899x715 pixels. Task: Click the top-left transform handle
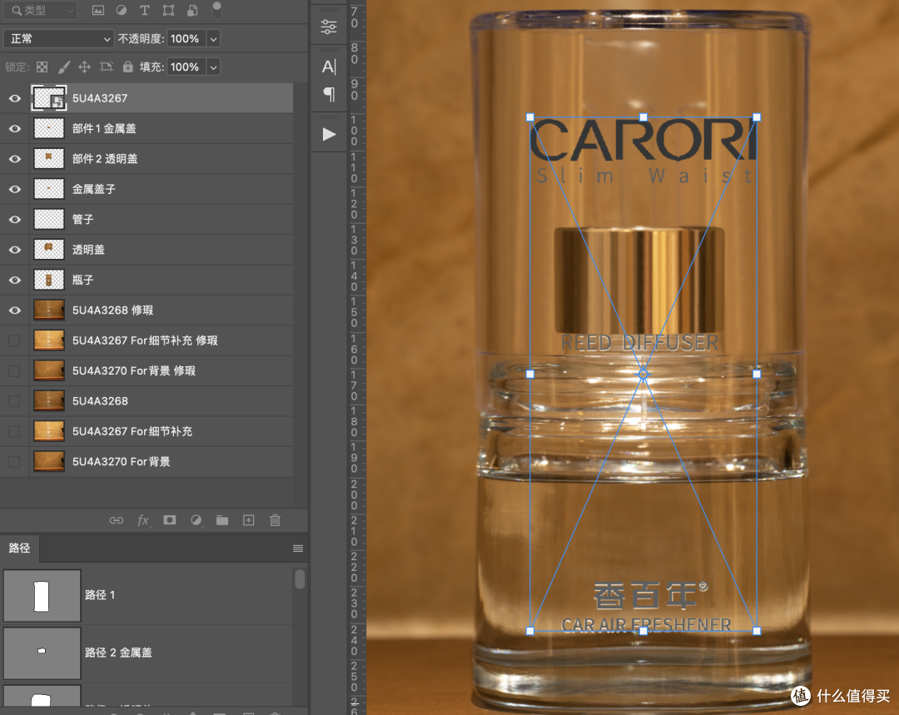(x=530, y=117)
